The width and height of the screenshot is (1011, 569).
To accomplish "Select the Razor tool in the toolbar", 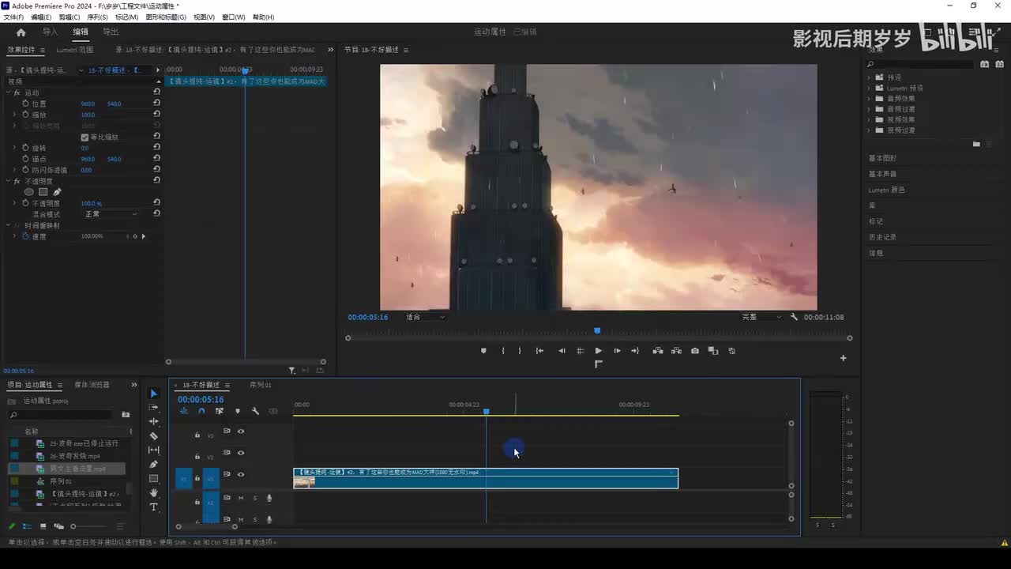I will tap(153, 435).
